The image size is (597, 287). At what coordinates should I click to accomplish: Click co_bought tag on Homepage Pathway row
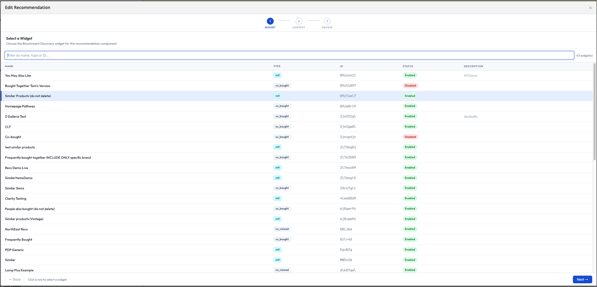[x=282, y=106]
